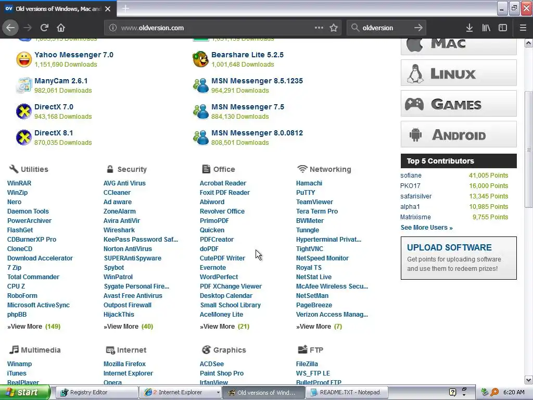Screen dimensions: 533x400
Task: Open the Windows Start menu
Action: 25,392
